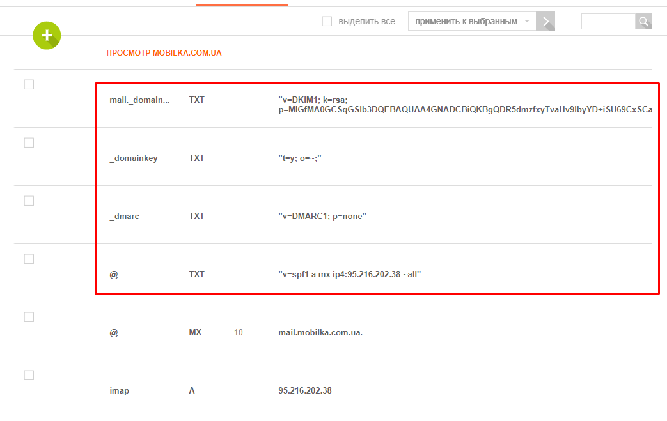Click the v=spf1 record value
This screenshot has height=421, width=667.
point(349,274)
